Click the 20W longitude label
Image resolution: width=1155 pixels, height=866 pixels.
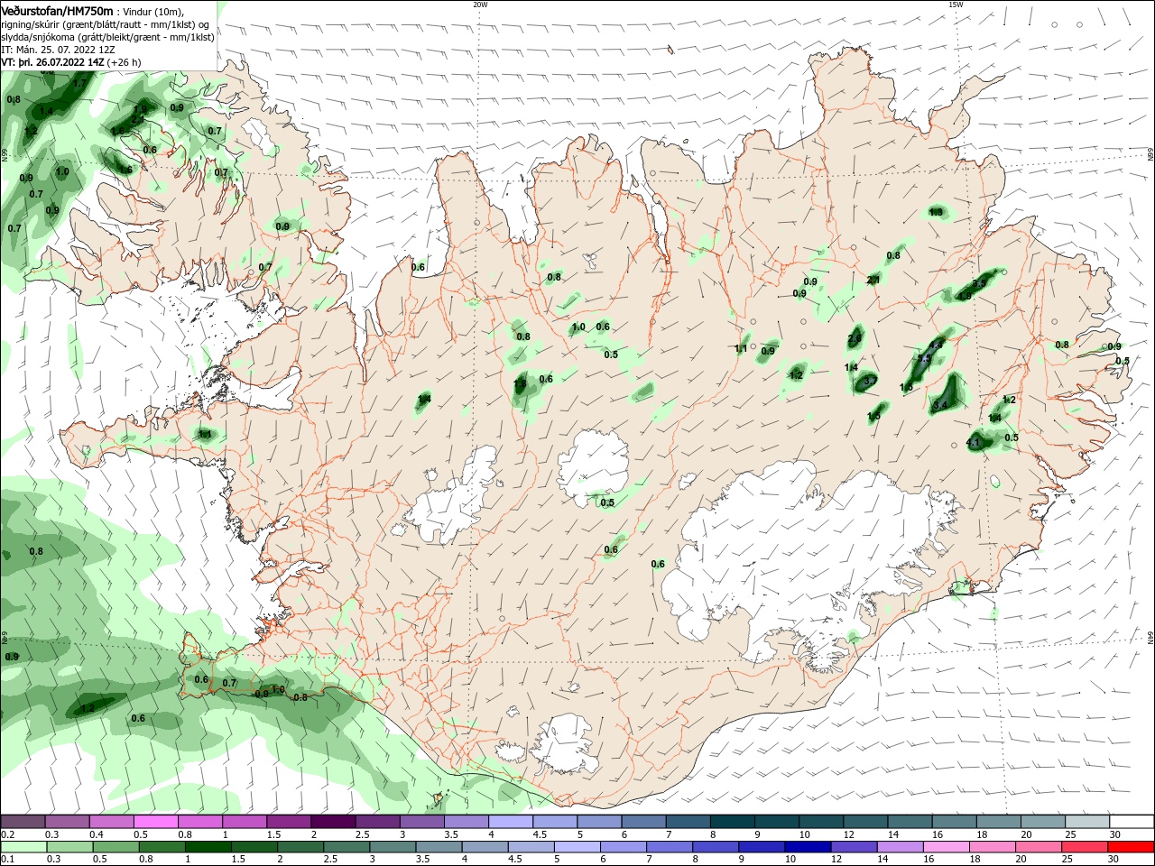coord(480,4)
